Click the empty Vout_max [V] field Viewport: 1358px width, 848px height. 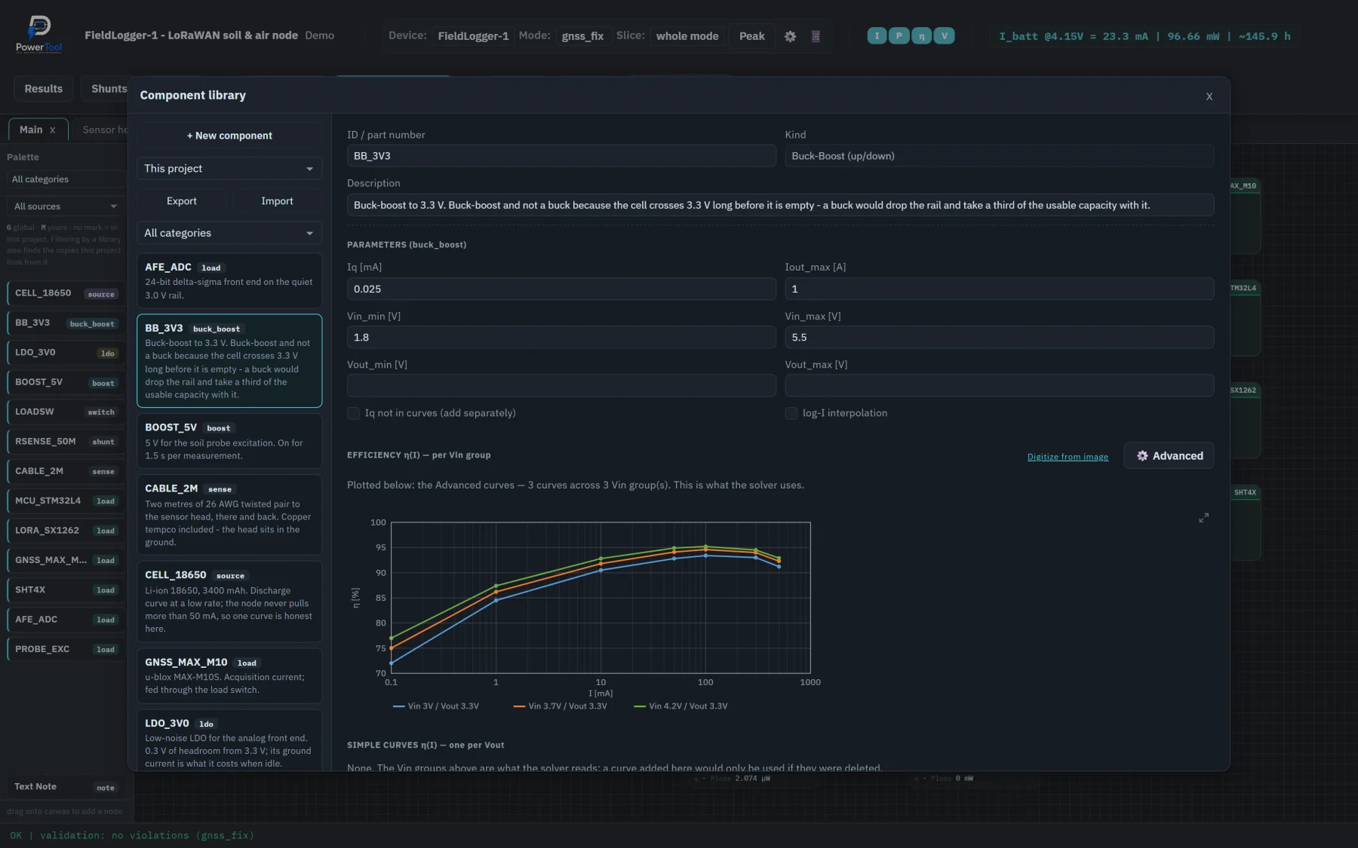tap(1000, 385)
